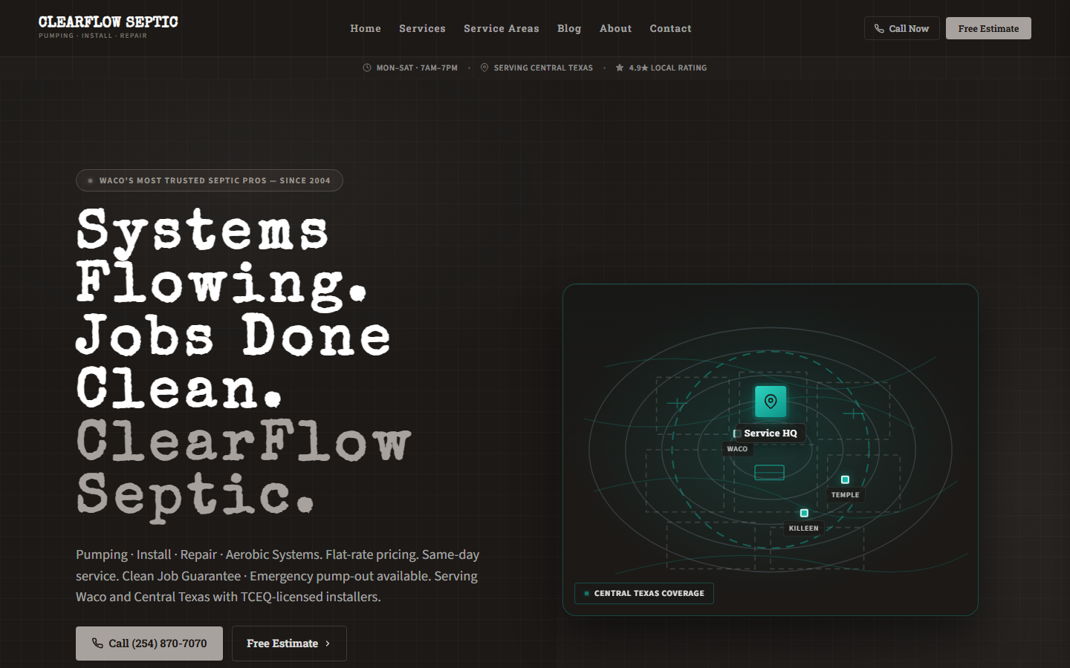
Task: Click chevron arrow in hero Free Estimate button
Action: tap(328, 644)
